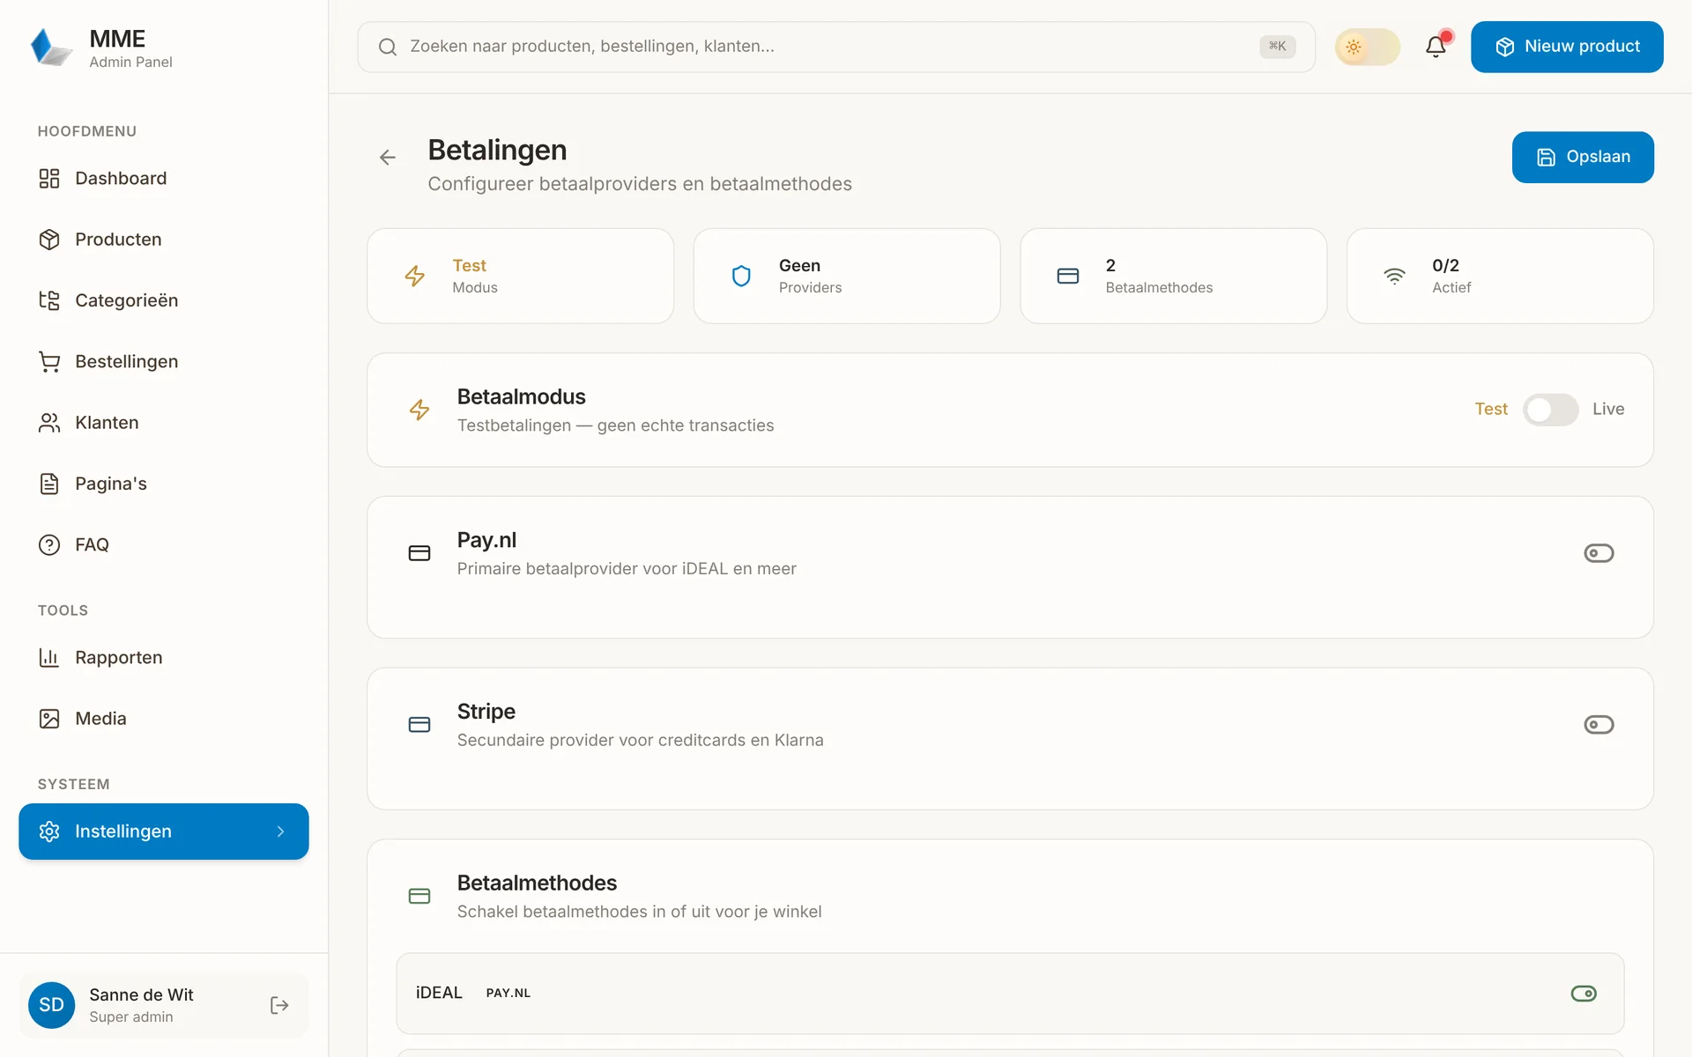Image resolution: width=1692 pixels, height=1057 pixels.
Task: Click the SD user avatar
Action: tap(51, 1005)
